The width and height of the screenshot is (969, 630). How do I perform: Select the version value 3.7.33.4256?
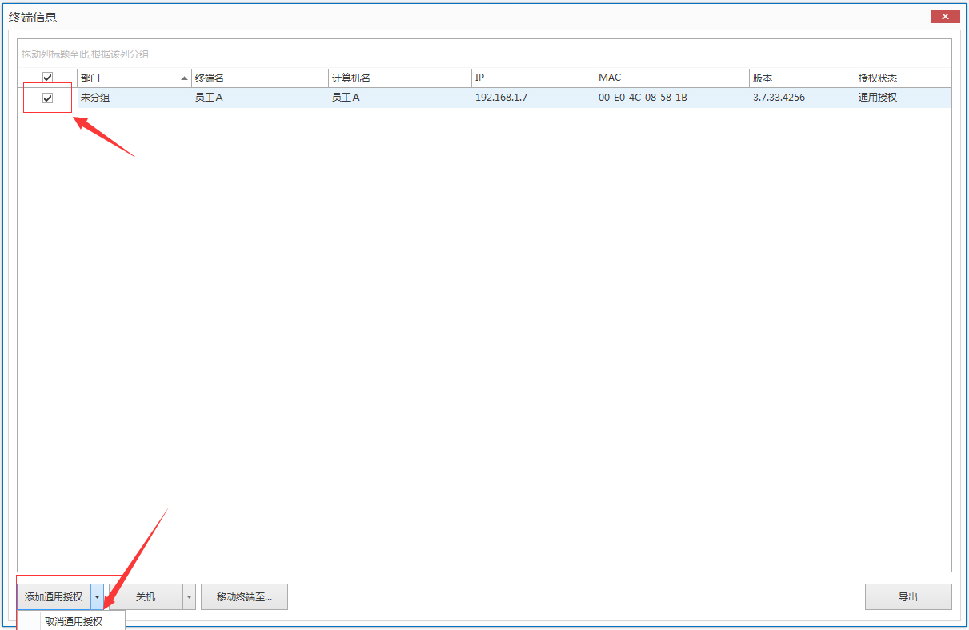point(779,98)
